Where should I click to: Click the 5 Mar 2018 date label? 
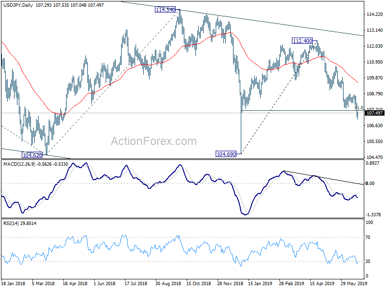43,284
